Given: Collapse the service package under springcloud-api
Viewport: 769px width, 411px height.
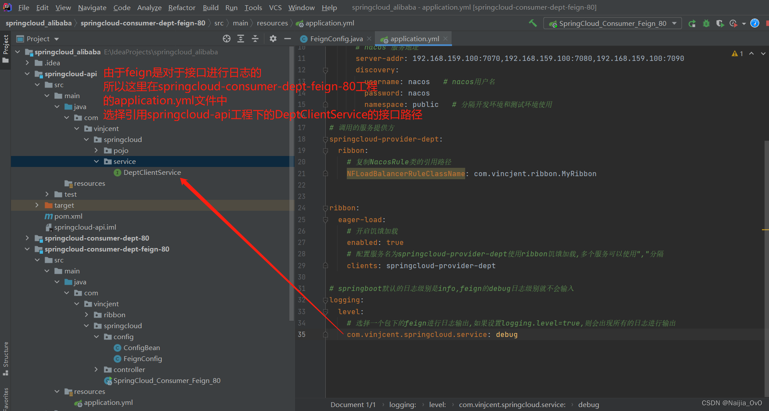Looking at the screenshot, I should coord(96,161).
